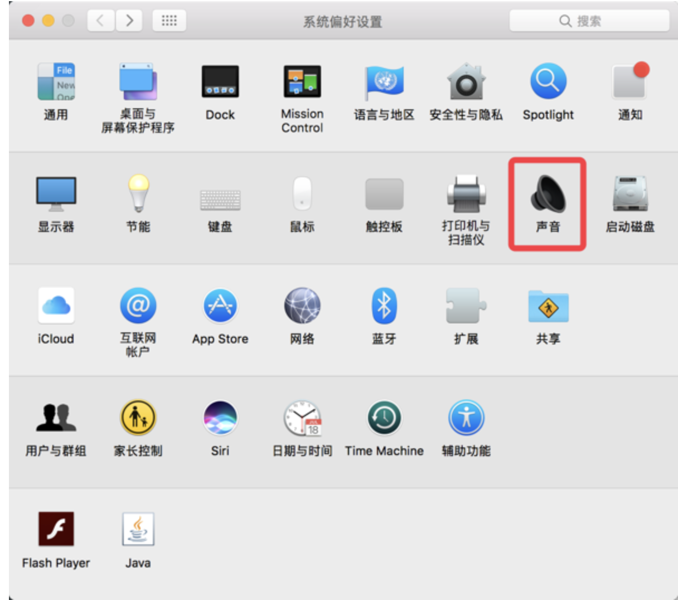Open the Dock preferences pane

coord(220,82)
